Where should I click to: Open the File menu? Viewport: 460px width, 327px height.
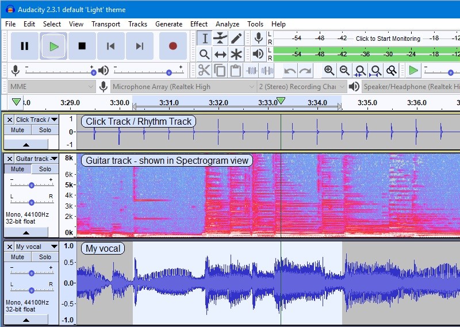tap(10, 24)
